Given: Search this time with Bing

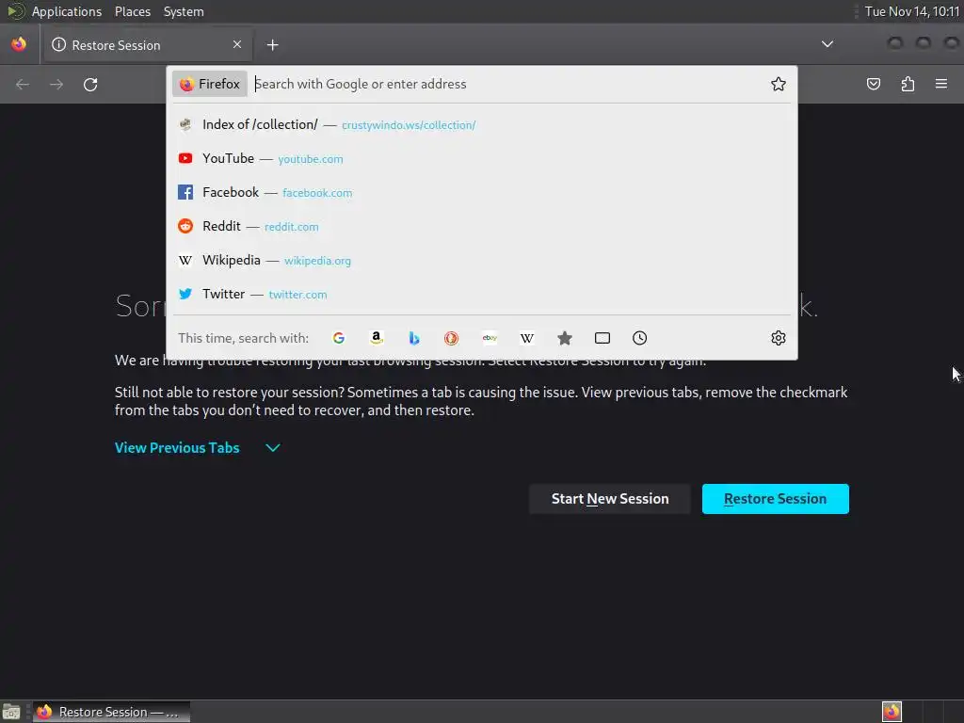Looking at the screenshot, I should click(414, 338).
